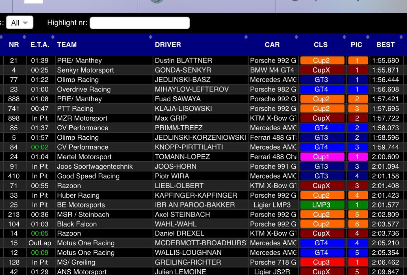This screenshot has height=275, width=407.
Task: Sort by TEAM using its sort arrows
Action: click(x=151, y=37)
